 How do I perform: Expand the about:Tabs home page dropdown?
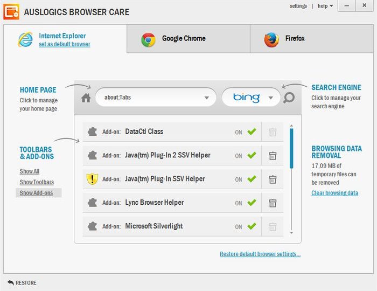pyautogui.click(x=207, y=98)
